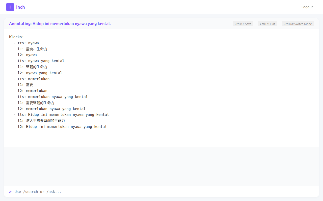323x201 pixels.
Task: Click the line 'l1: 這人生需要堅韌的生命力'
Action: coord(41,121)
